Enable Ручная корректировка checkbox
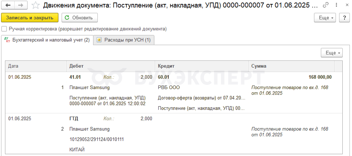The height and width of the screenshot is (156, 352). click(x=4, y=29)
